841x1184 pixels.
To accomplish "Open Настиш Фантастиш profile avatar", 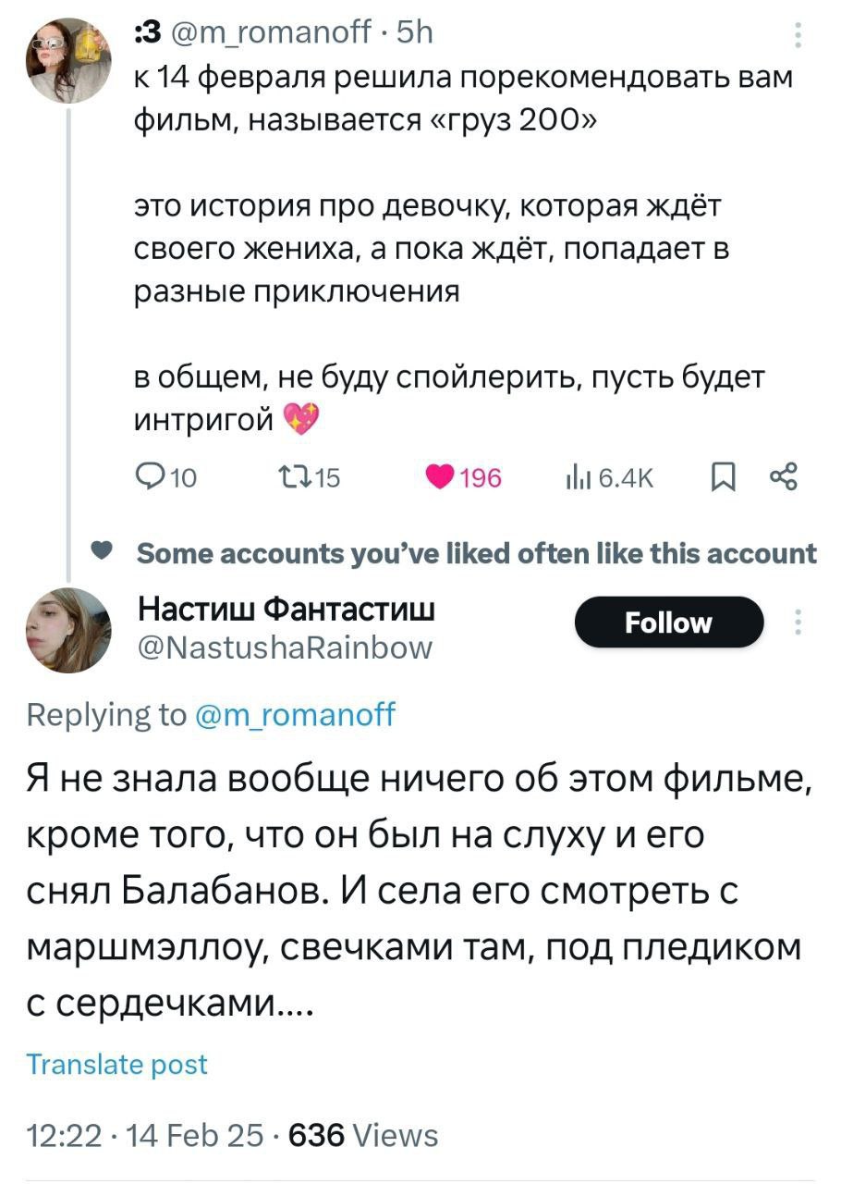I will pyautogui.click(x=68, y=629).
